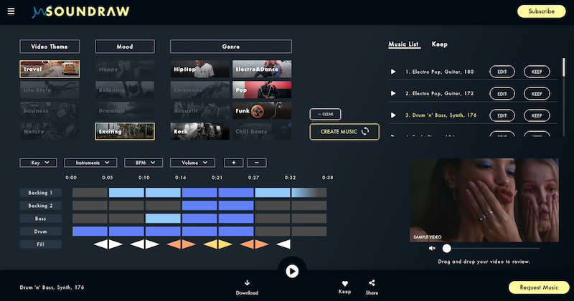Viewport: 574px width, 301px height.
Task: Click the Subscribe button
Action: point(542,11)
